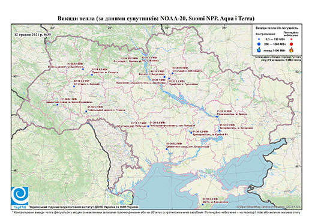Select the red-orange flame legend icon
The image size is (312, 221).
pyautogui.click(x=292, y=50)
